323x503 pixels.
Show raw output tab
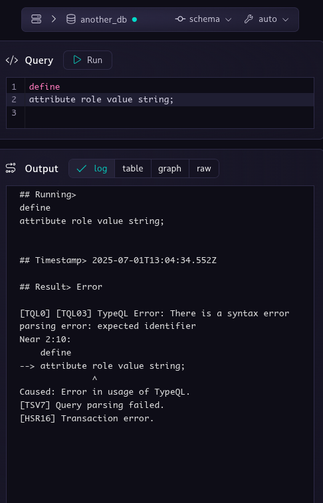pos(203,168)
